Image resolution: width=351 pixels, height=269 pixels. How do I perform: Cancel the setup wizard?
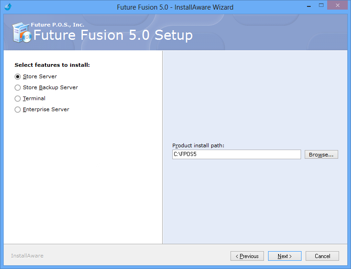coord(322,256)
